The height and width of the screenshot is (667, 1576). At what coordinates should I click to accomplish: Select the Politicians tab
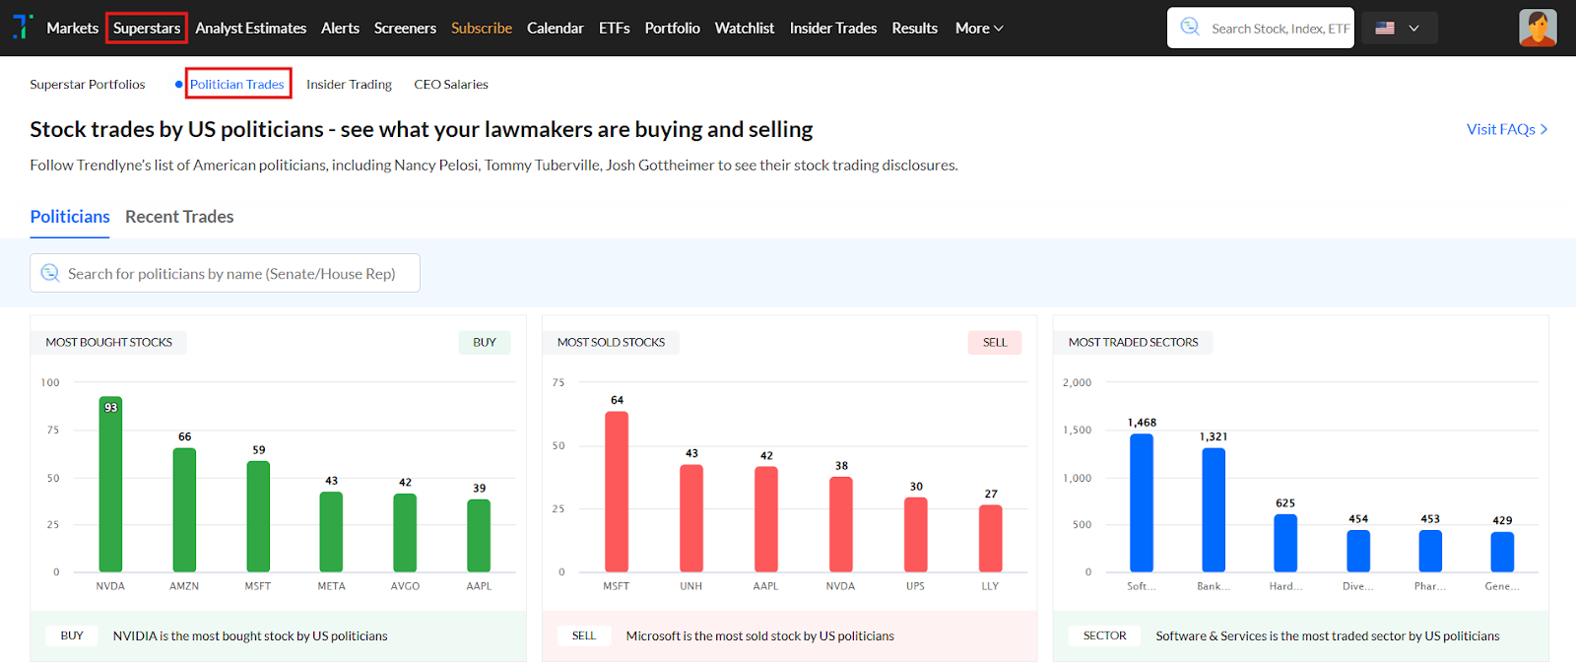[x=70, y=217]
